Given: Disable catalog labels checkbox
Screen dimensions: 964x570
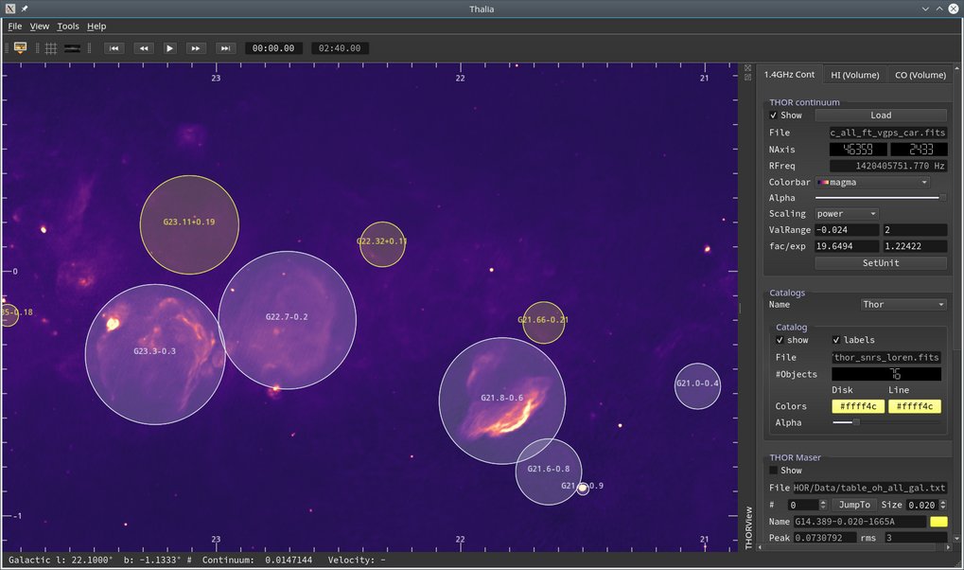Looking at the screenshot, I should [836, 340].
